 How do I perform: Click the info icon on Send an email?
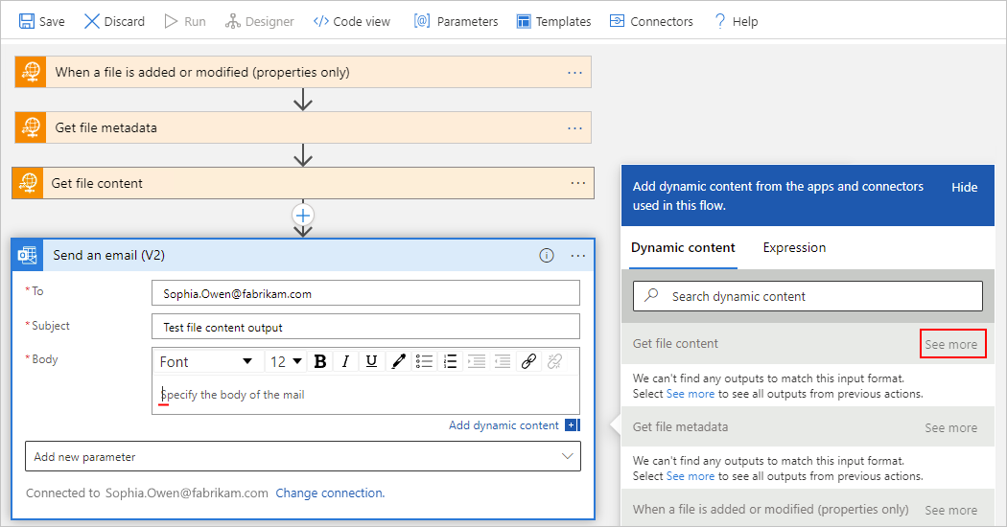coord(547,256)
